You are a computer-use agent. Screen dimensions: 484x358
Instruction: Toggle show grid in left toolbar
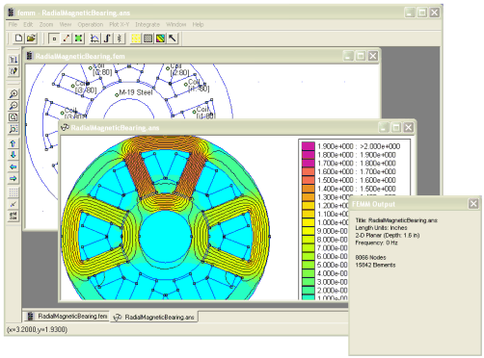(x=13, y=192)
